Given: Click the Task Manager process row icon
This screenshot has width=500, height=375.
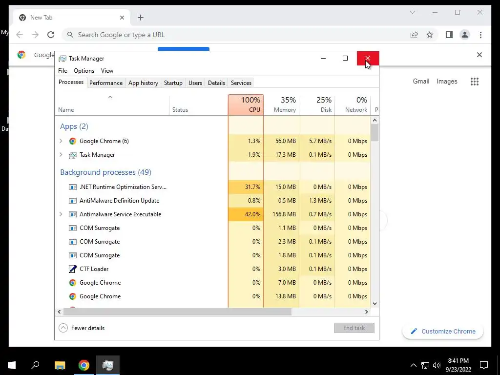Looking at the screenshot, I should point(73,155).
